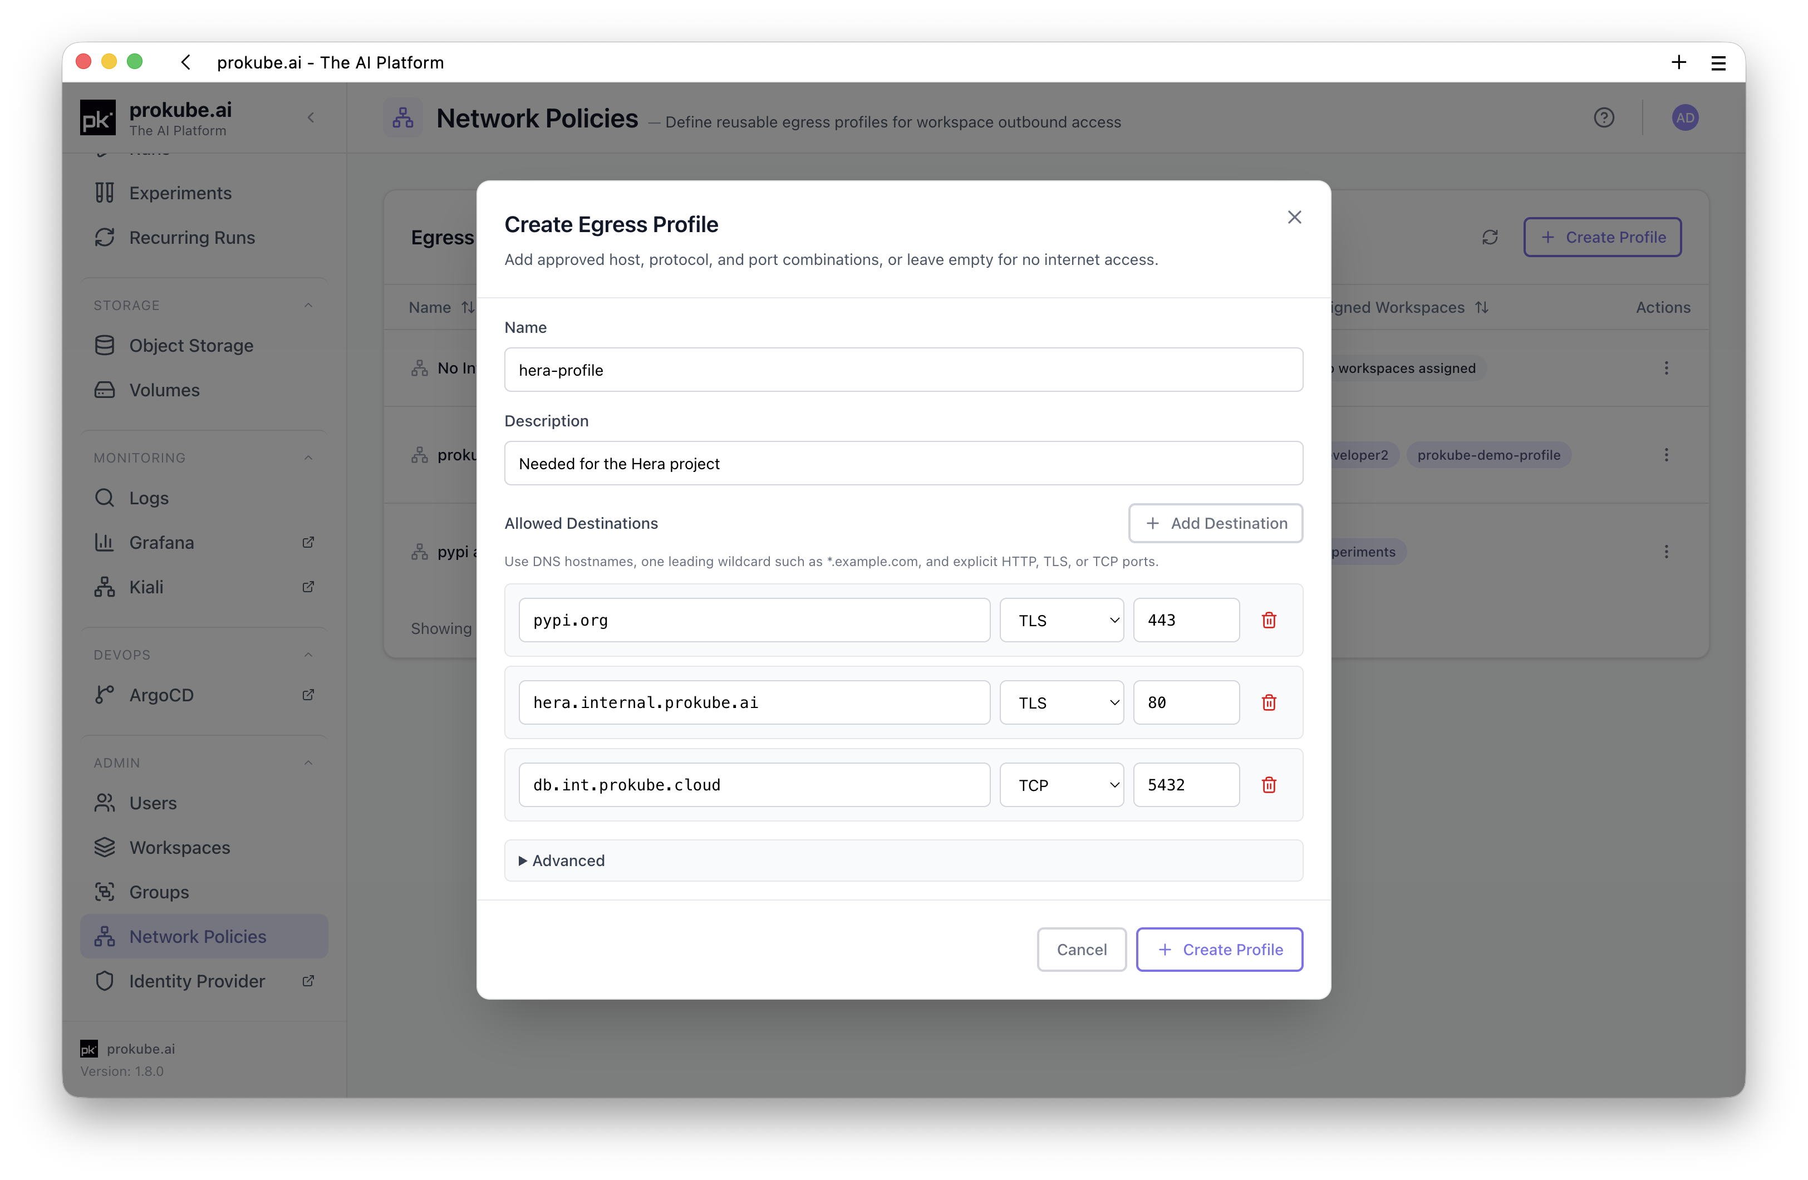Sort the table by Name column

pyautogui.click(x=441, y=307)
